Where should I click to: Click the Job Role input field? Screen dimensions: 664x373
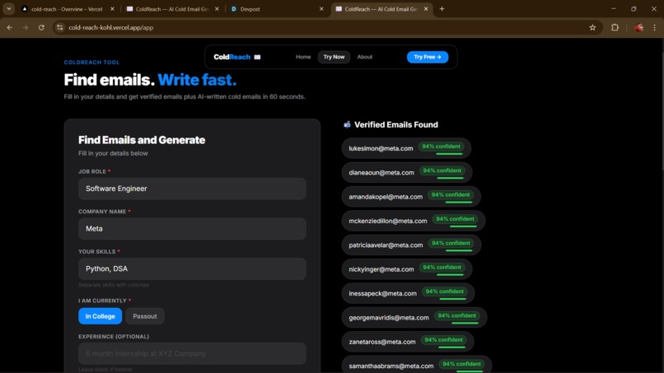tap(192, 189)
